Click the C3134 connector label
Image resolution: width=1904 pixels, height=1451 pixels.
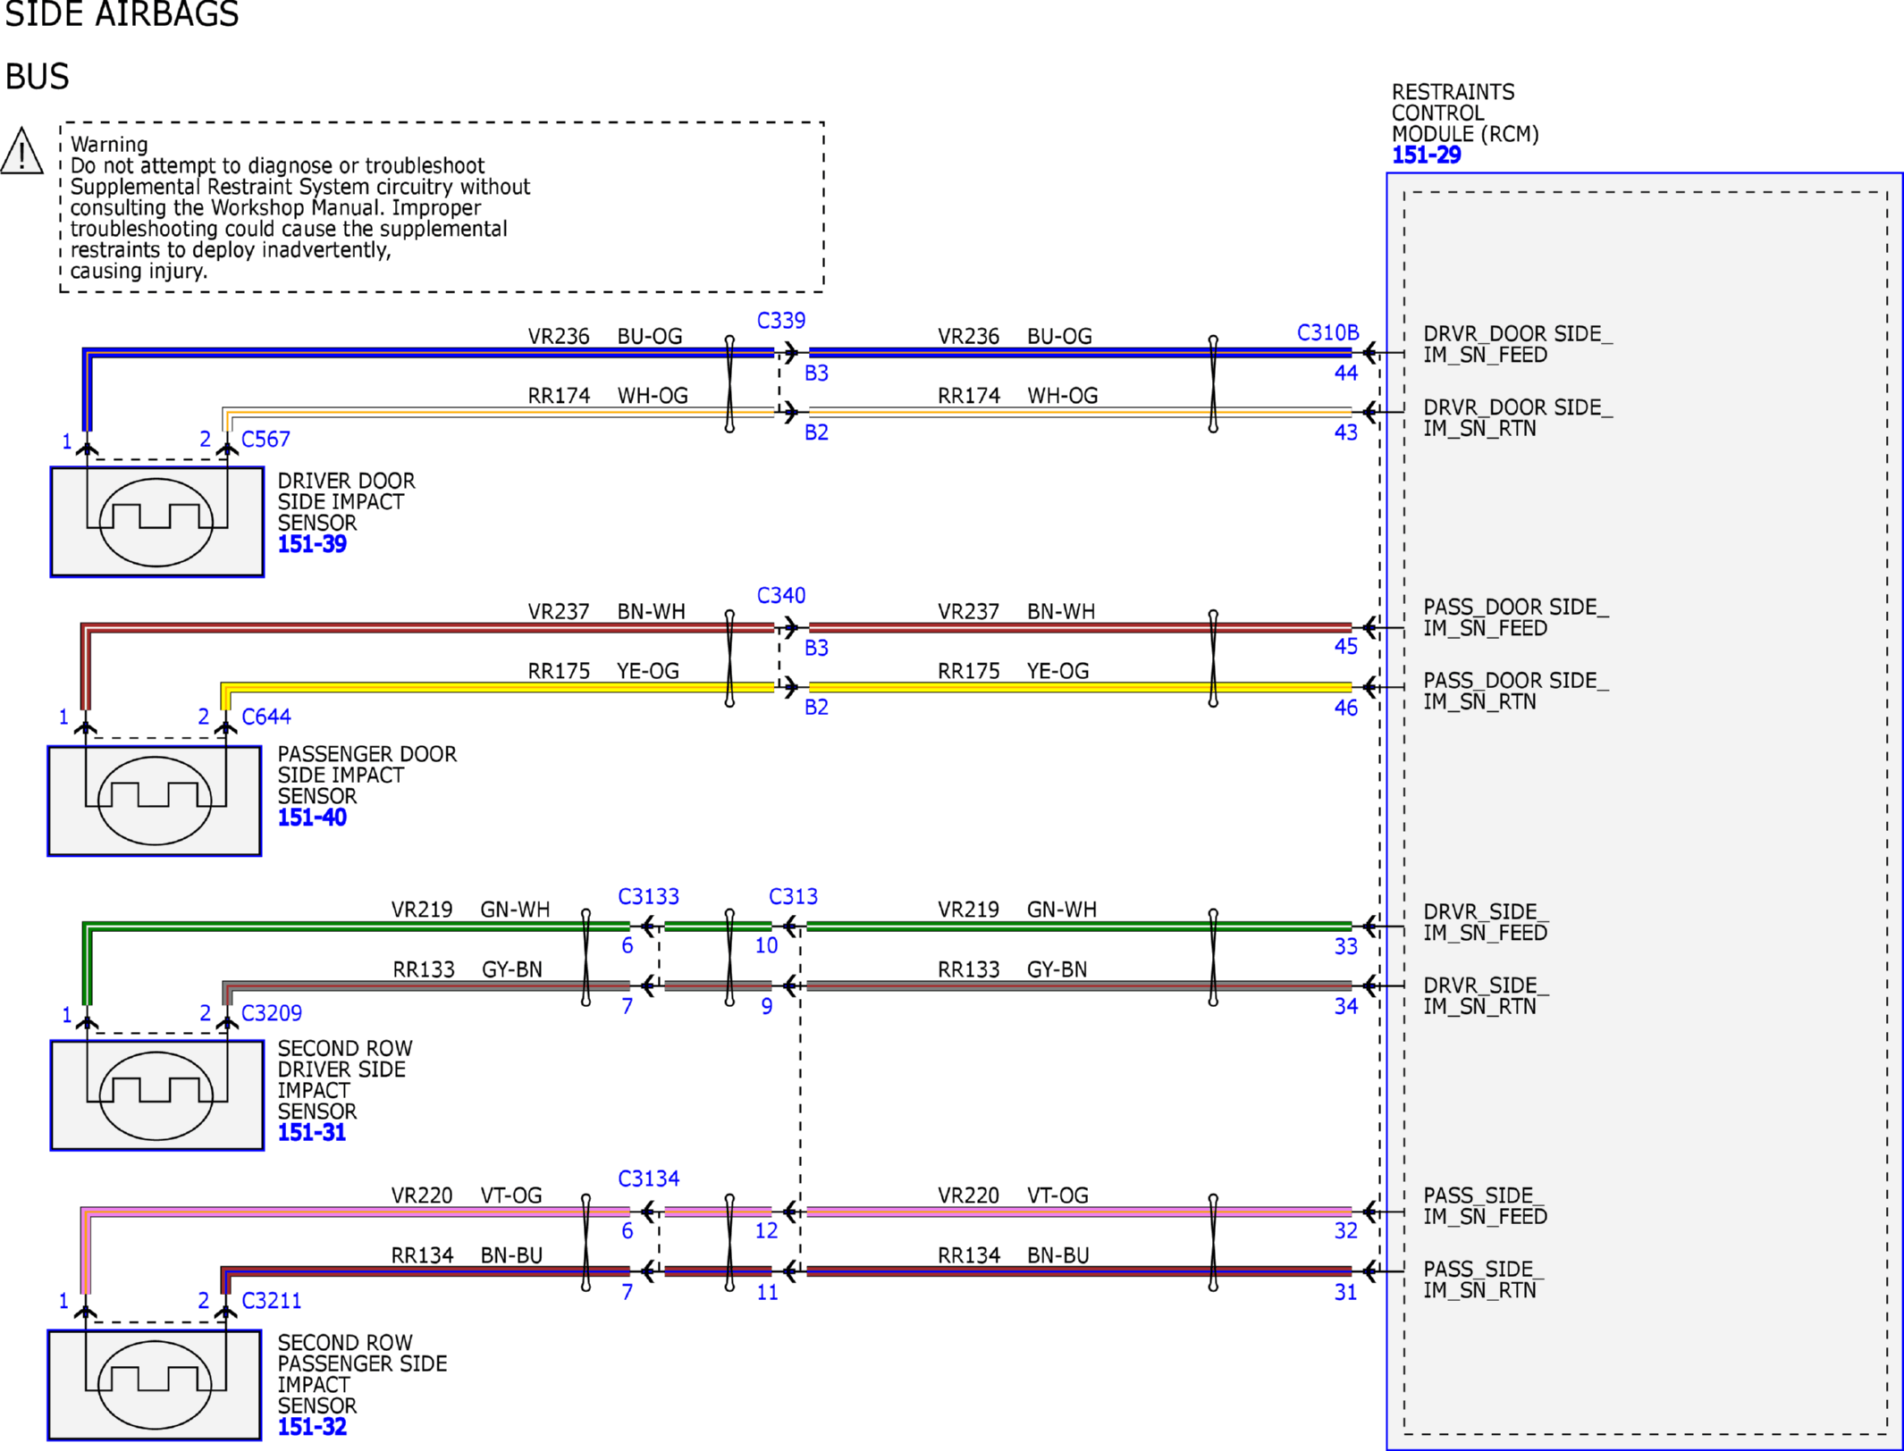pyautogui.click(x=649, y=1179)
